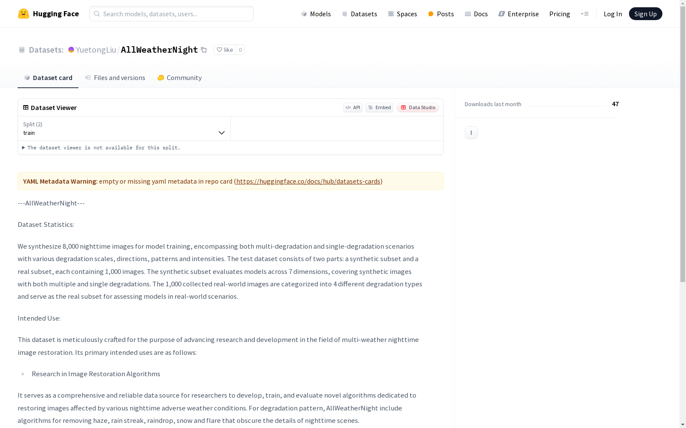Click the API button in Dataset Viewer

(x=353, y=107)
